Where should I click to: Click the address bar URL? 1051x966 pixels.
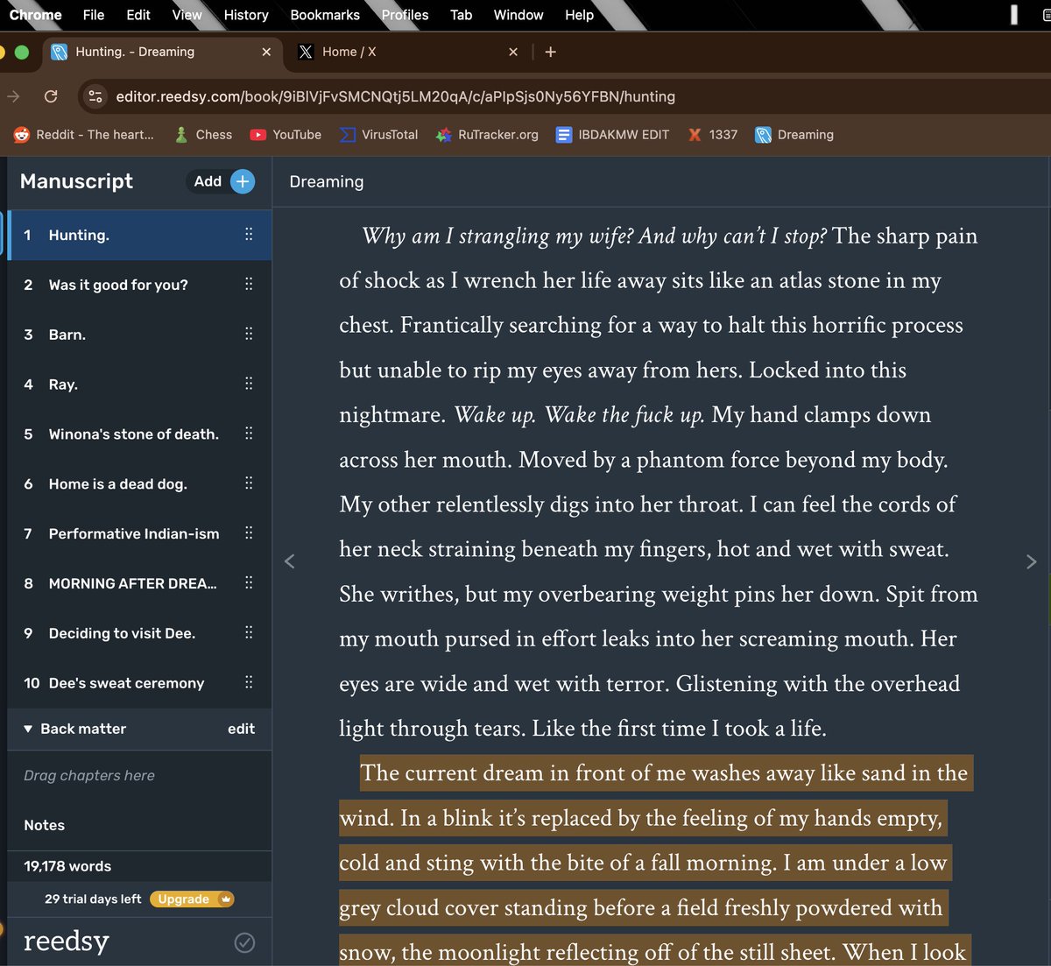[x=395, y=96]
